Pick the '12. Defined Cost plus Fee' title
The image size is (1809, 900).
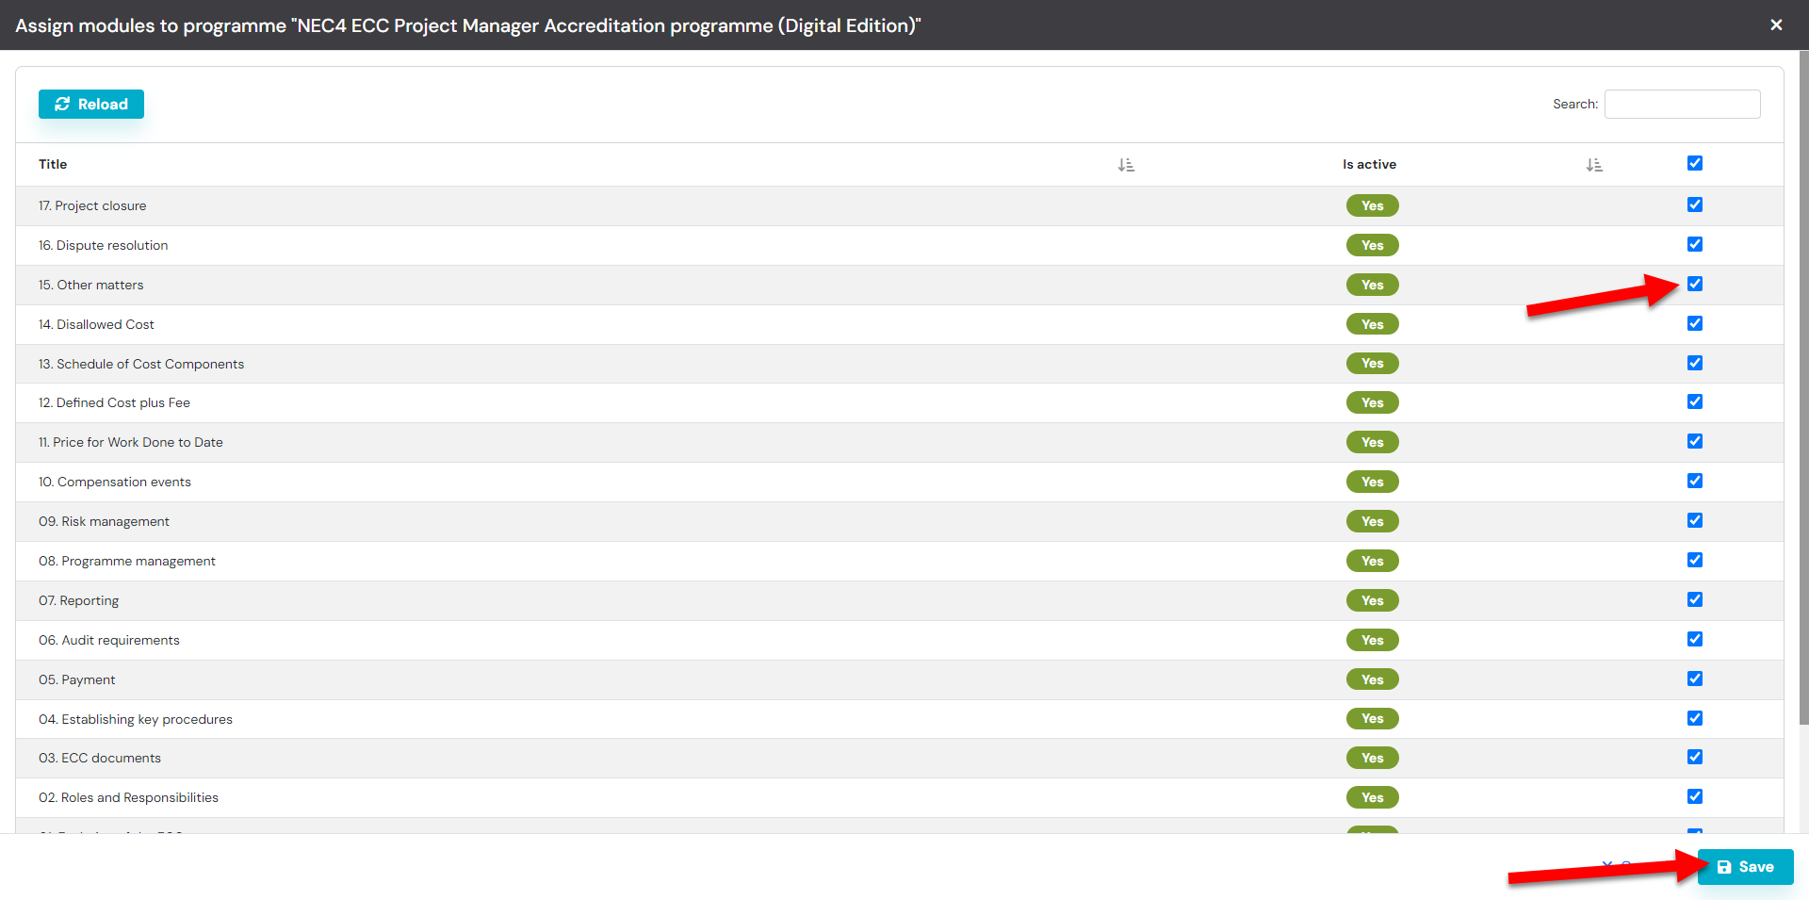tap(114, 402)
